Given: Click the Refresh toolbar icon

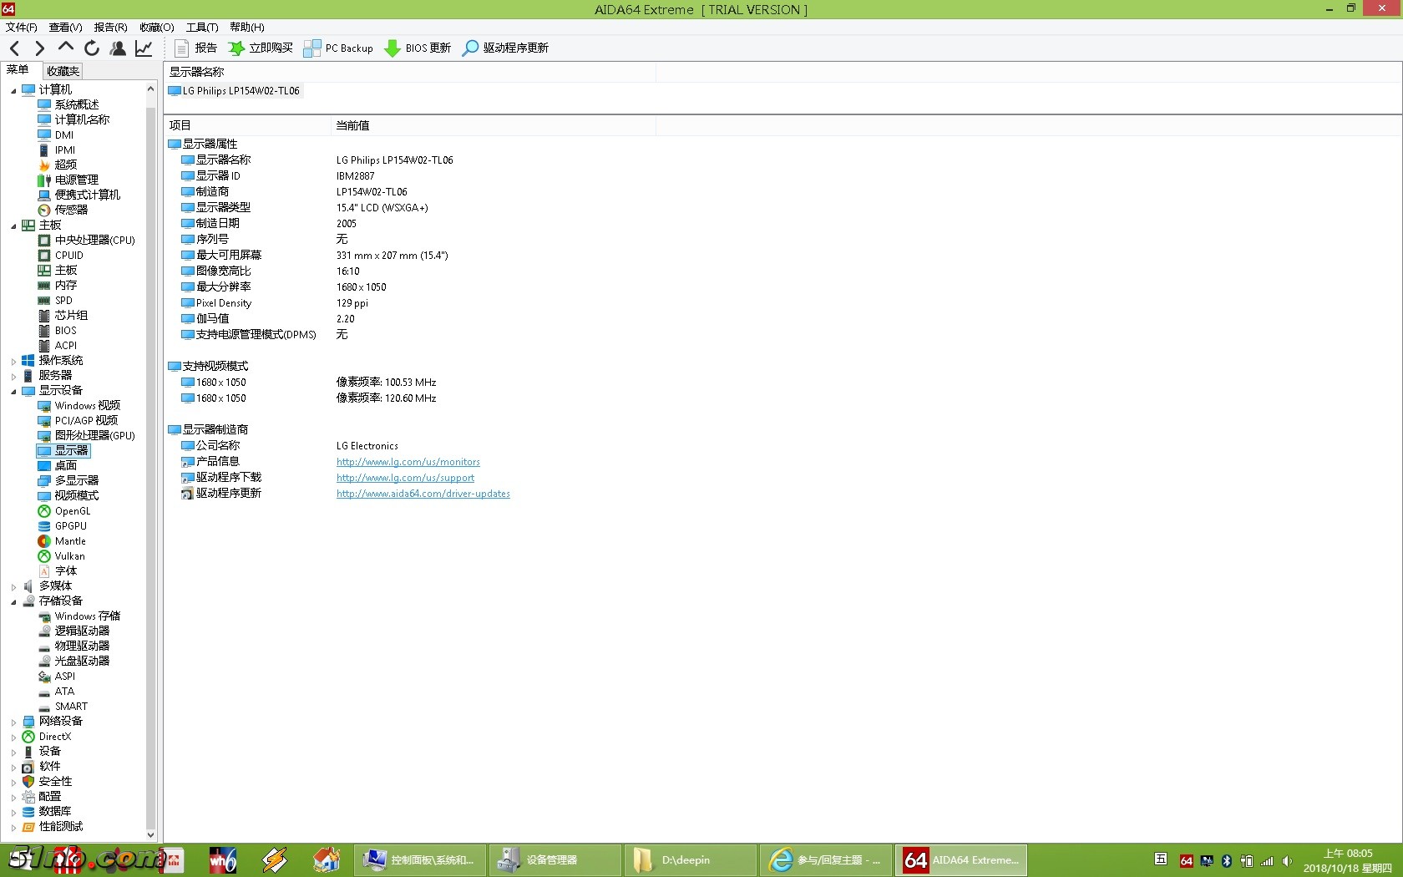Looking at the screenshot, I should 92,48.
